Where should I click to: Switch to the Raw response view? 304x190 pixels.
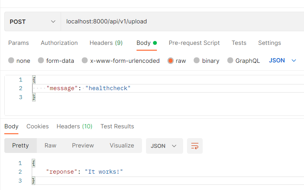50,146
